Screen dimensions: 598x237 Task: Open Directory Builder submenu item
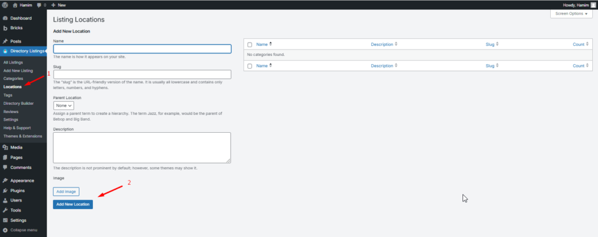point(18,103)
